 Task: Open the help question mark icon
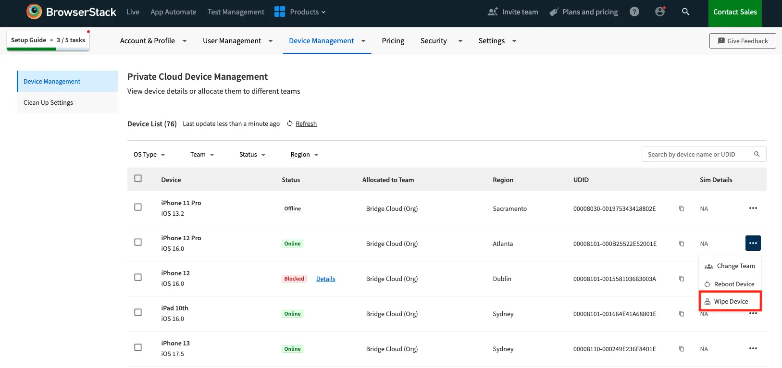pyautogui.click(x=634, y=12)
